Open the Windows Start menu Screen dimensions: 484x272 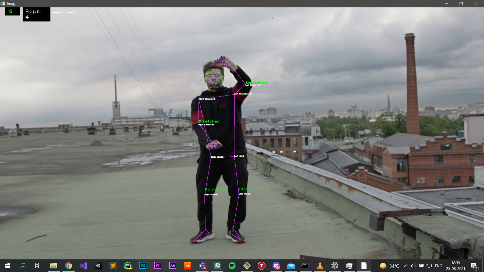click(8, 266)
